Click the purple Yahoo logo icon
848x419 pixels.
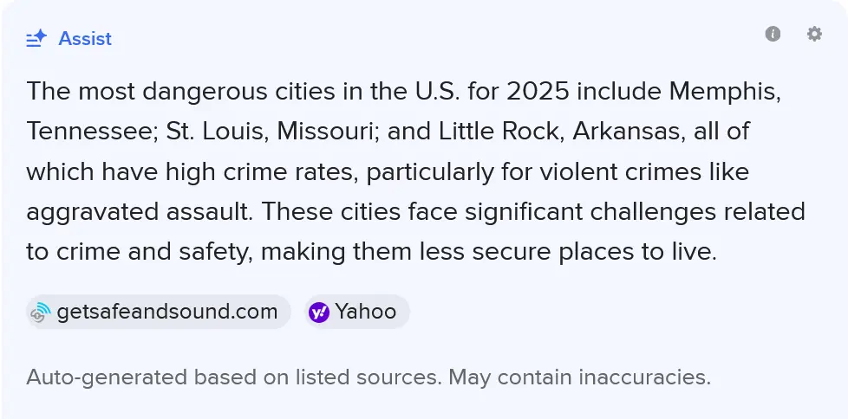coord(318,313)
